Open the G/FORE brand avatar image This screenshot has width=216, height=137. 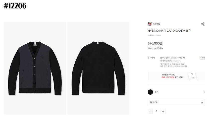tap(150, 24)
